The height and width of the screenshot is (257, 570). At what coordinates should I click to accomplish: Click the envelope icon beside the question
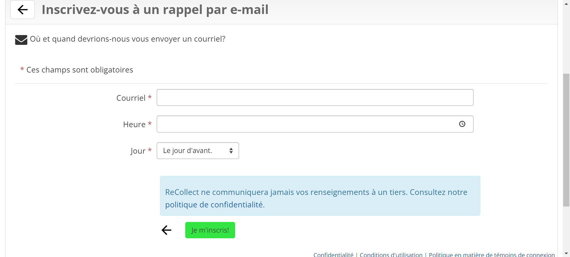tap(21, 40)
